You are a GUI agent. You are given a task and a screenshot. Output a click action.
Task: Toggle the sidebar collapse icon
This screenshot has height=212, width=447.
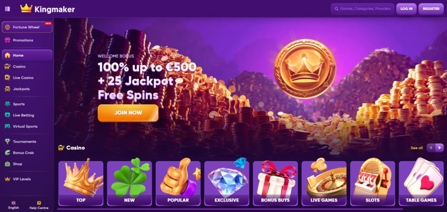pos(8,9)
